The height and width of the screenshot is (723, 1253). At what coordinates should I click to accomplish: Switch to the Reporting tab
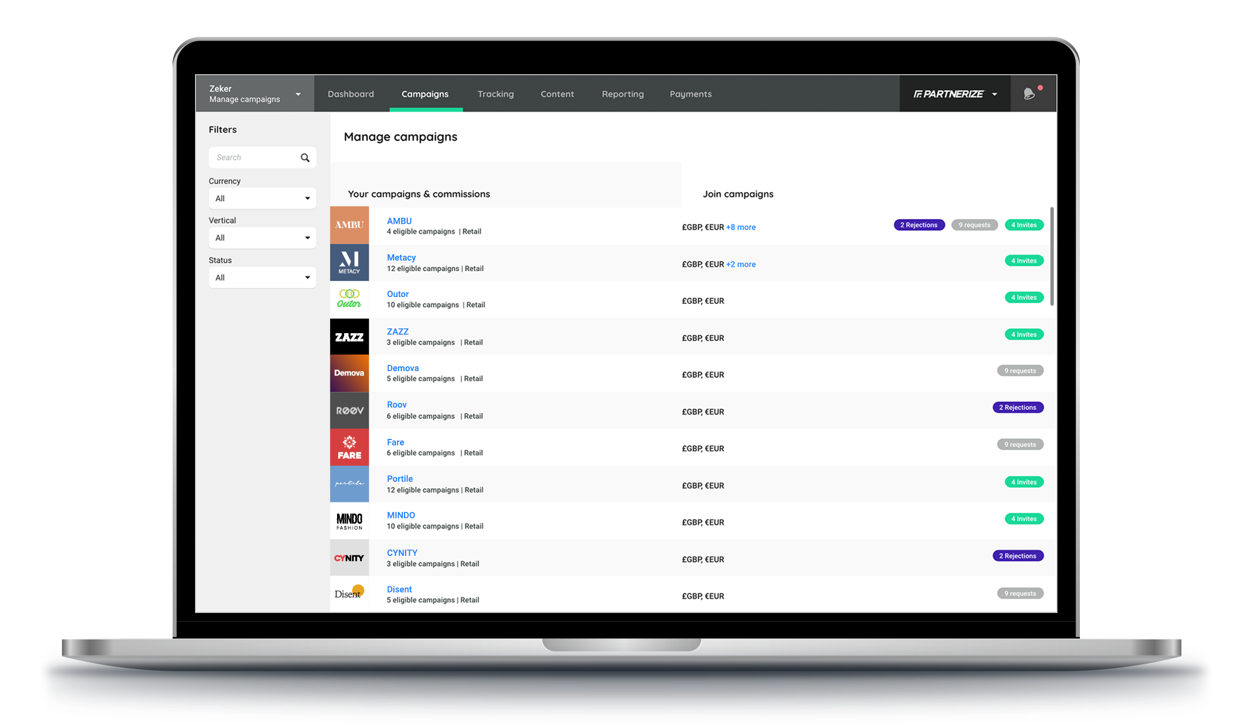(622, 93)
